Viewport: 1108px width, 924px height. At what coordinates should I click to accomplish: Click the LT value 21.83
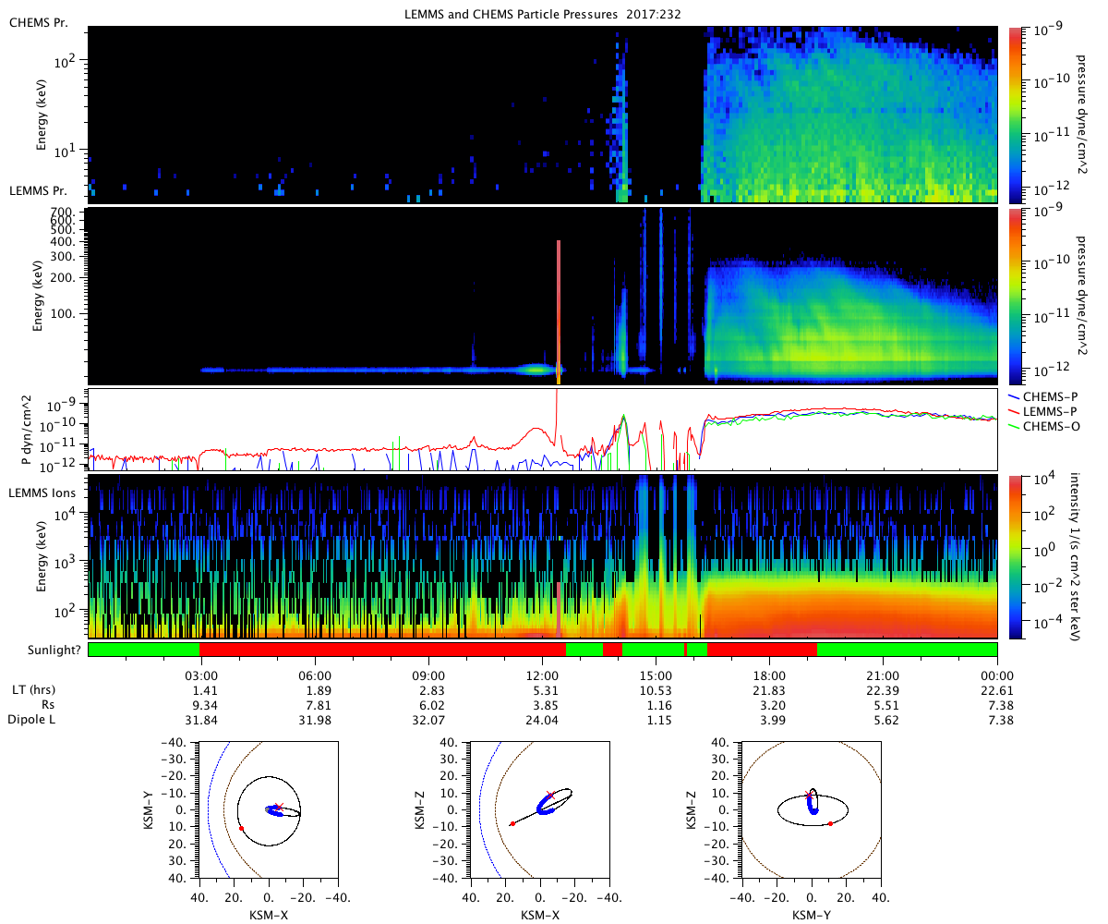pyautogui.click(x=770, y=690)
